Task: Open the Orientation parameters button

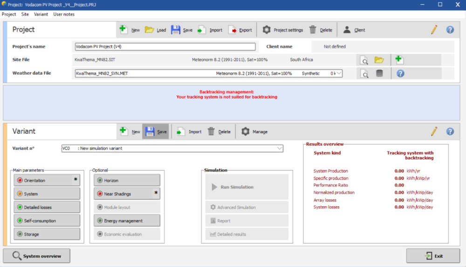Action: [47, 180]
